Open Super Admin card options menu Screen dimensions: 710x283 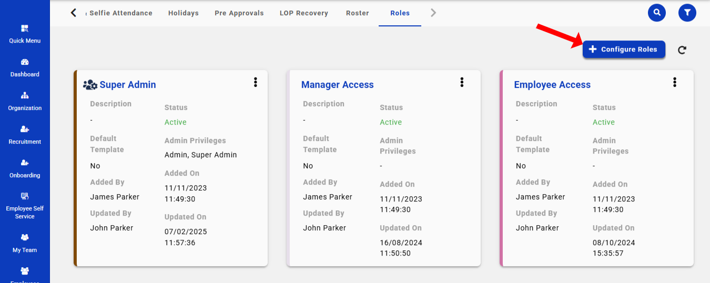256,82
